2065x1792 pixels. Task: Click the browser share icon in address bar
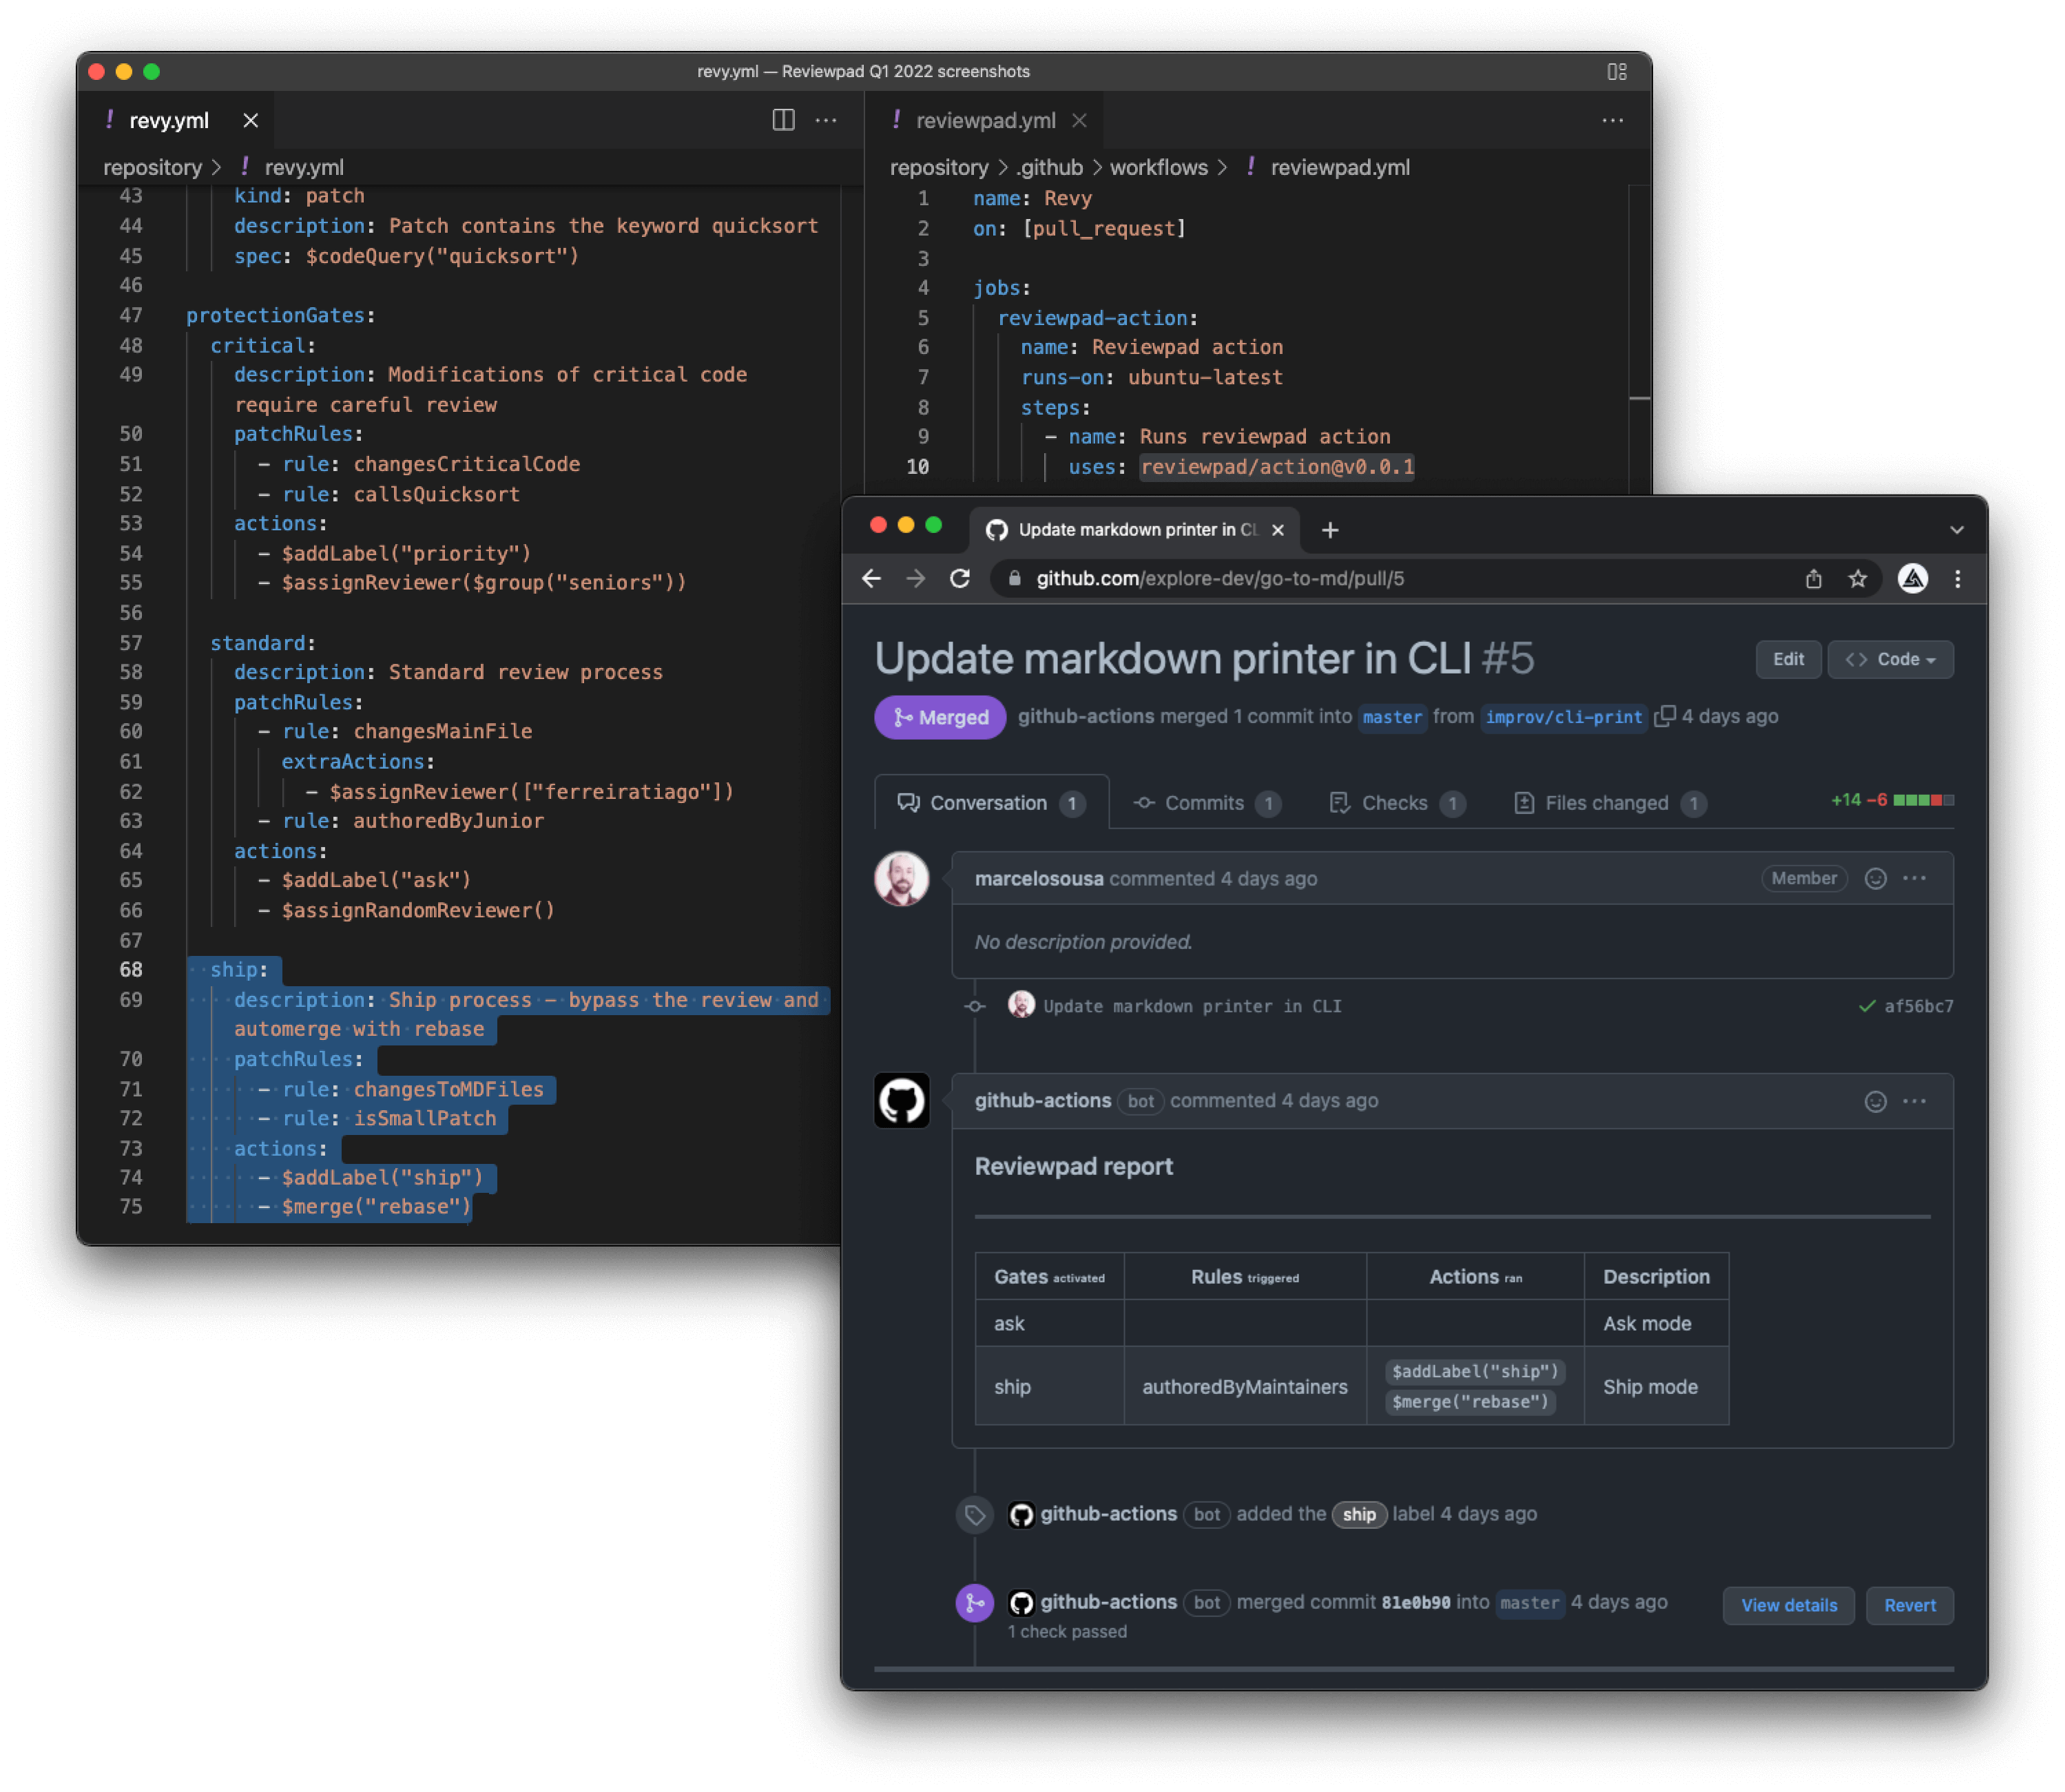point(1813,578)
